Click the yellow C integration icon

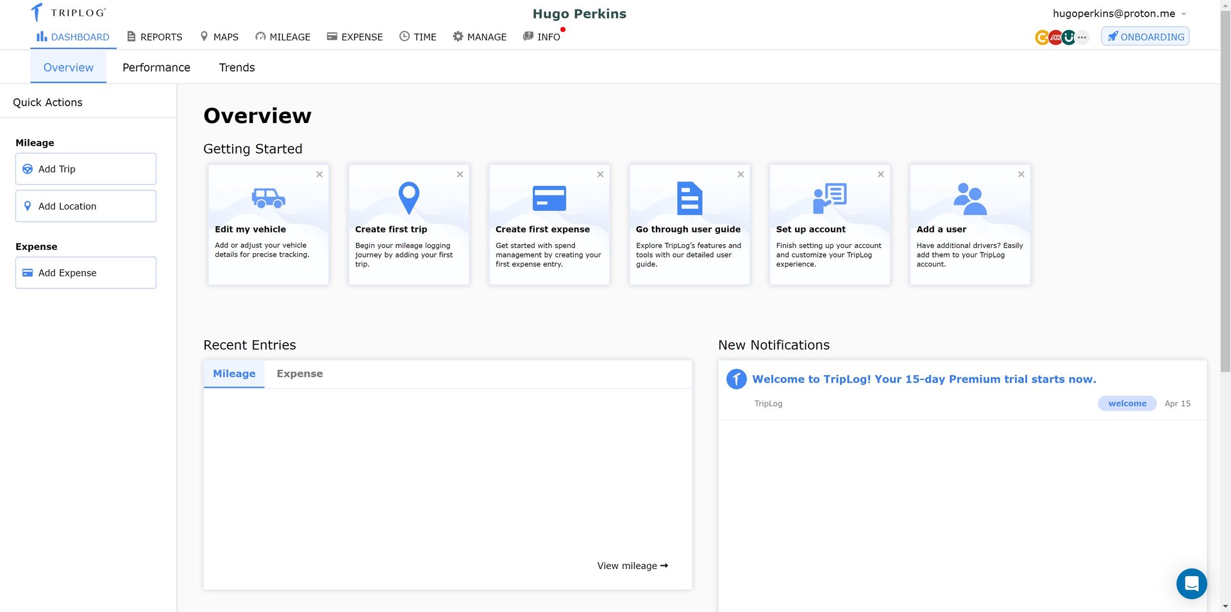pyautogui.click(x=1042, y=37)
